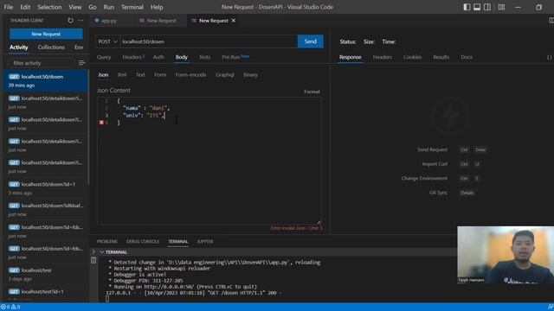This screenshot has height=311, width=554.
Task: Click Format for the Json content
Action: tap(312, 92)
